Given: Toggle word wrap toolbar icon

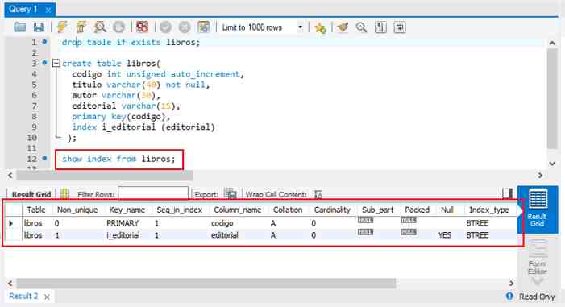Looking at the screenshot, I should (400, 27).
